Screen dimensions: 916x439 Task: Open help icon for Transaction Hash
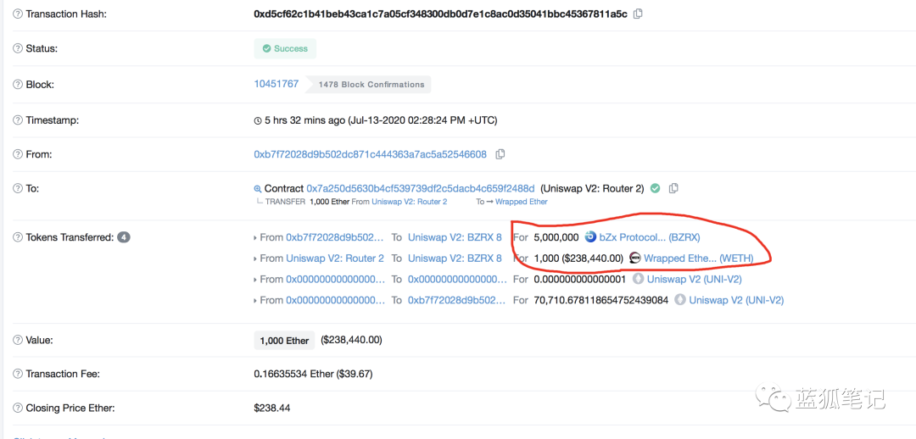18,14
